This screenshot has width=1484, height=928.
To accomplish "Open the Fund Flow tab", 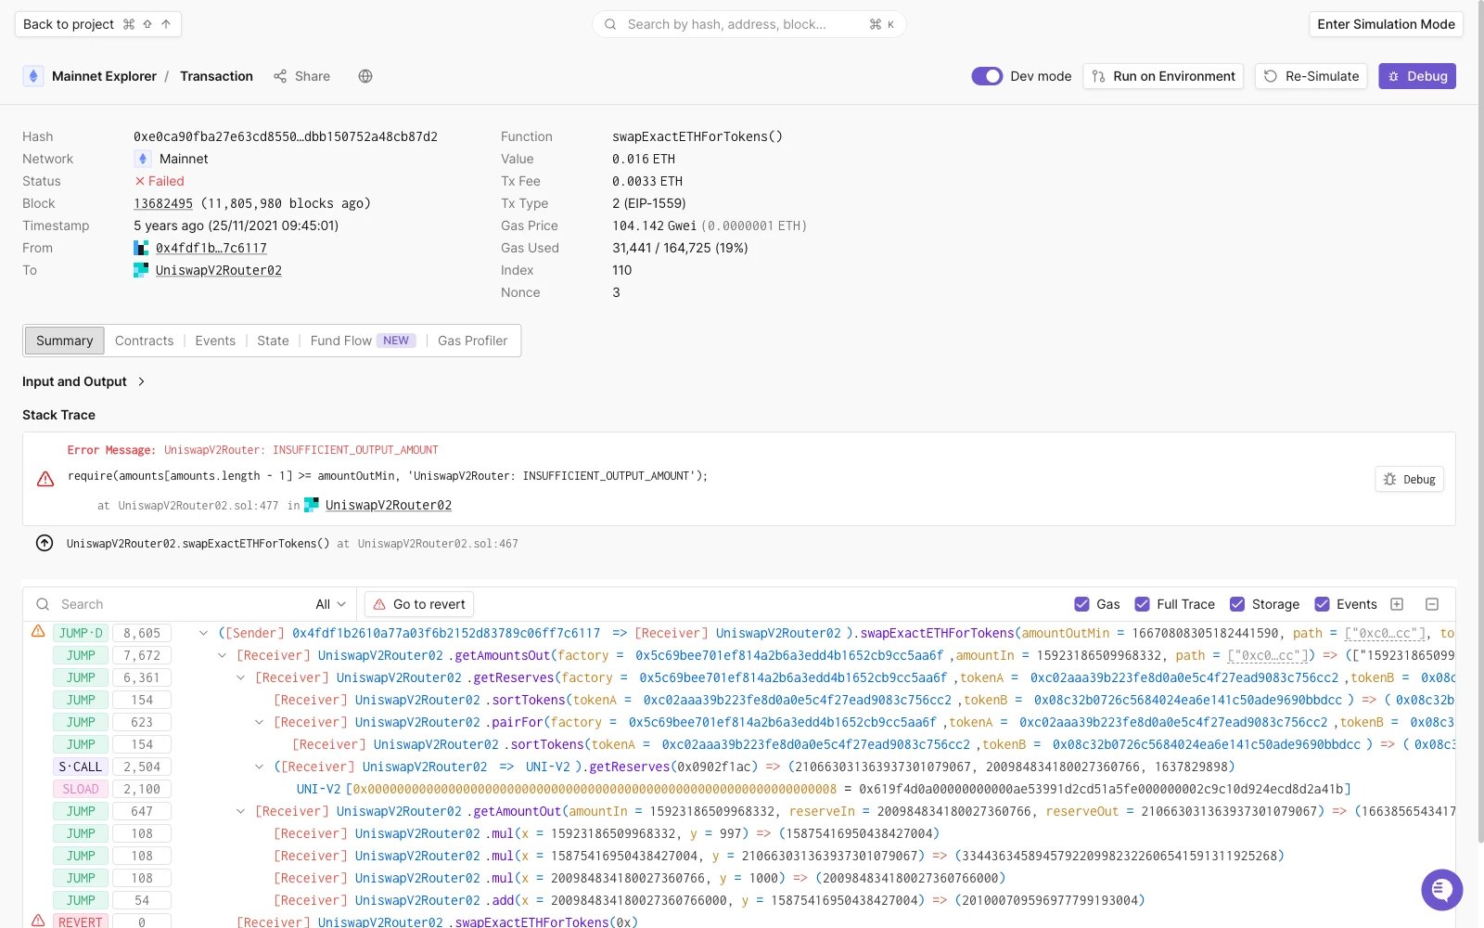I will (x=363, y=341).
